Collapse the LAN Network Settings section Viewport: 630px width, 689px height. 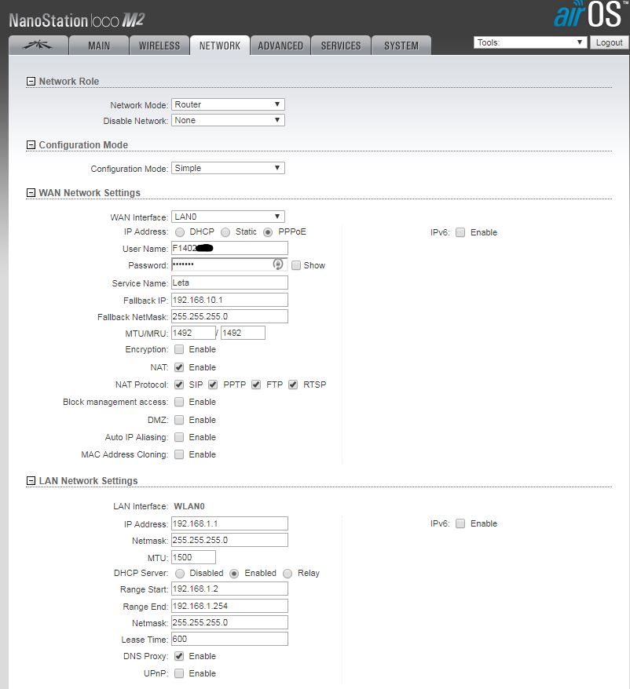coord(31,481)
